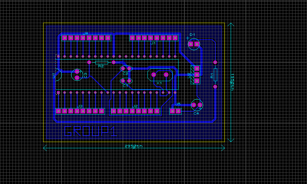307x184 pixels.
Task: Select the C3 capacitor label
Action: click(85, 75)
